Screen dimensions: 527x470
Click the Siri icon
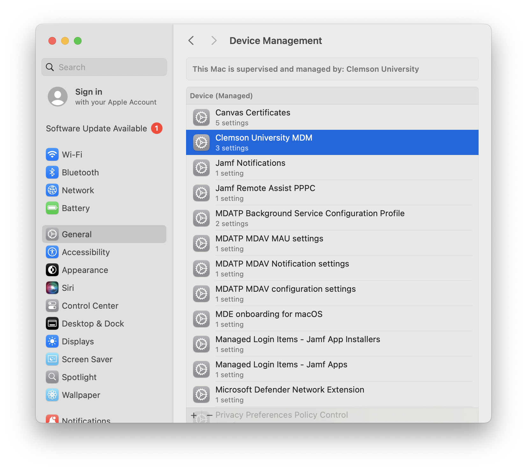click(52, 288)
